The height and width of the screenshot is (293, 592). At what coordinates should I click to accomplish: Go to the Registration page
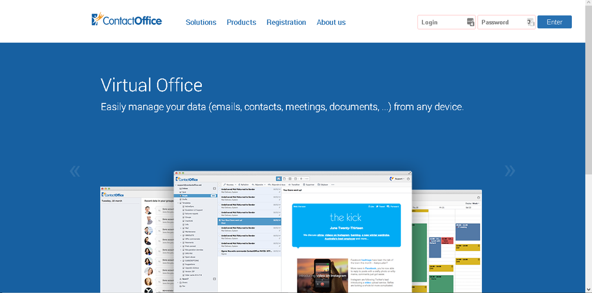[x=286, y=22]
